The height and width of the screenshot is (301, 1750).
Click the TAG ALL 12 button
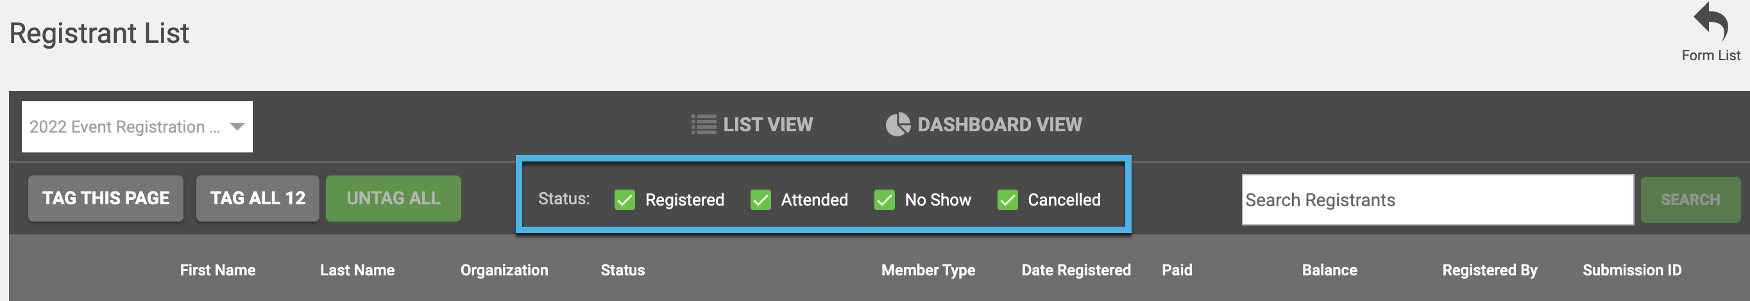click(x=257, y=199)
